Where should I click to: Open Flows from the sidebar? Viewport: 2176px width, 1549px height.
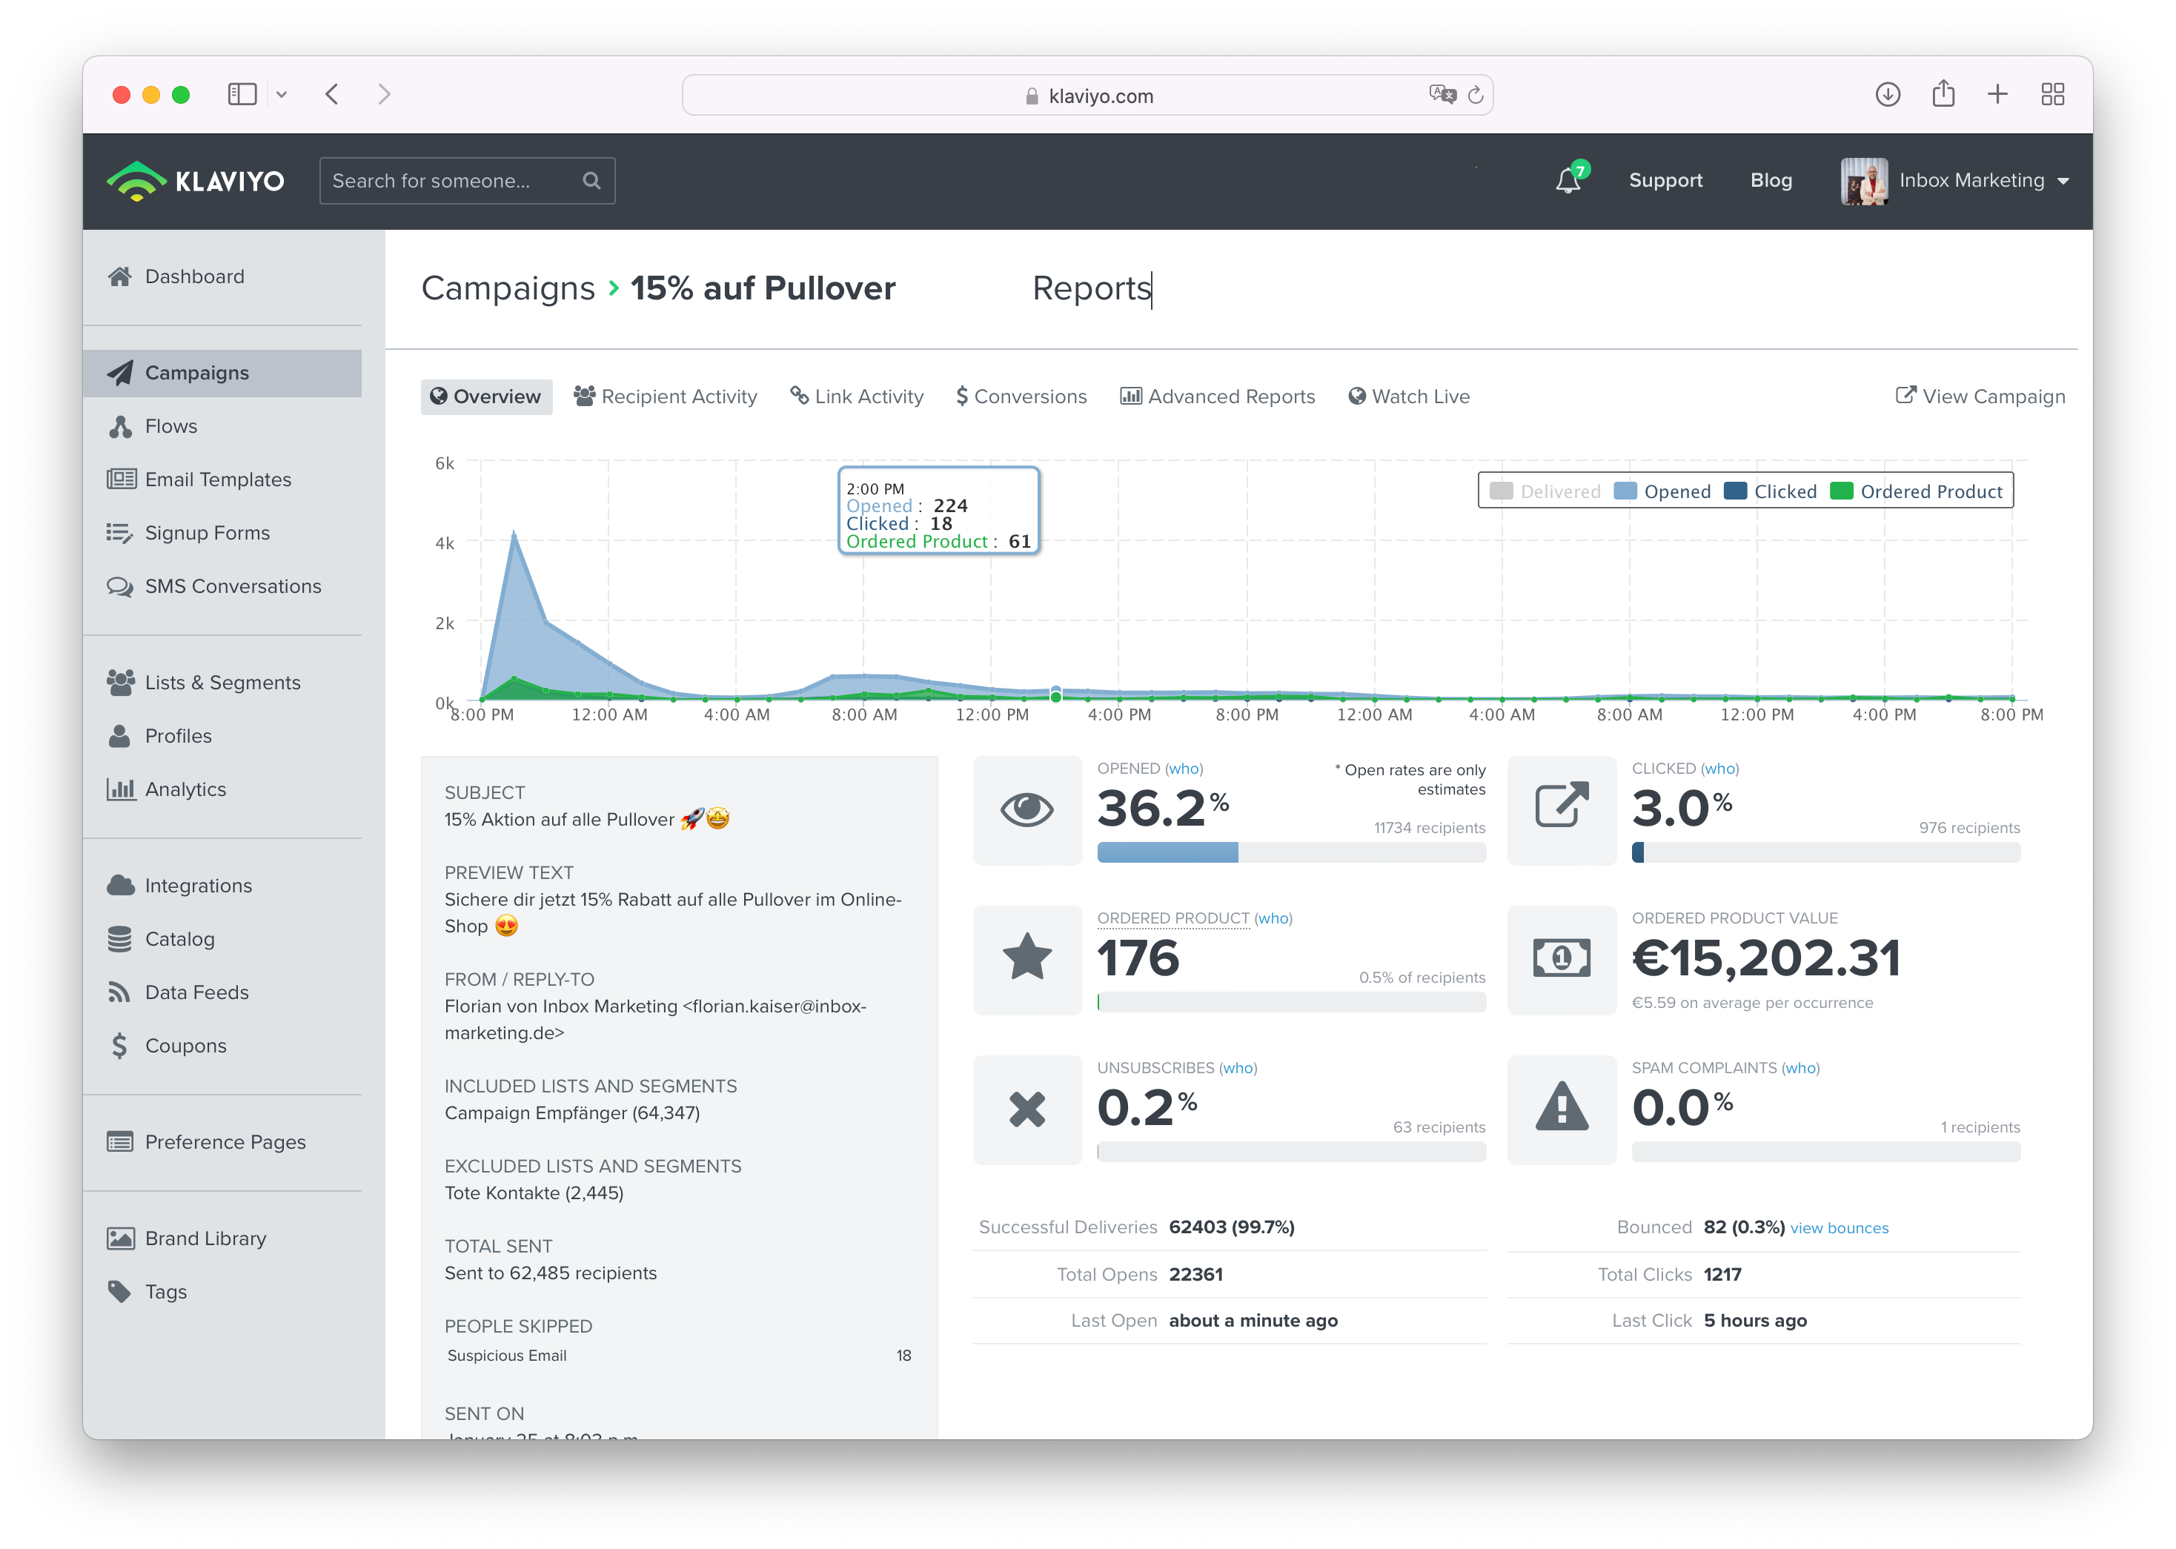coord(170,426)
